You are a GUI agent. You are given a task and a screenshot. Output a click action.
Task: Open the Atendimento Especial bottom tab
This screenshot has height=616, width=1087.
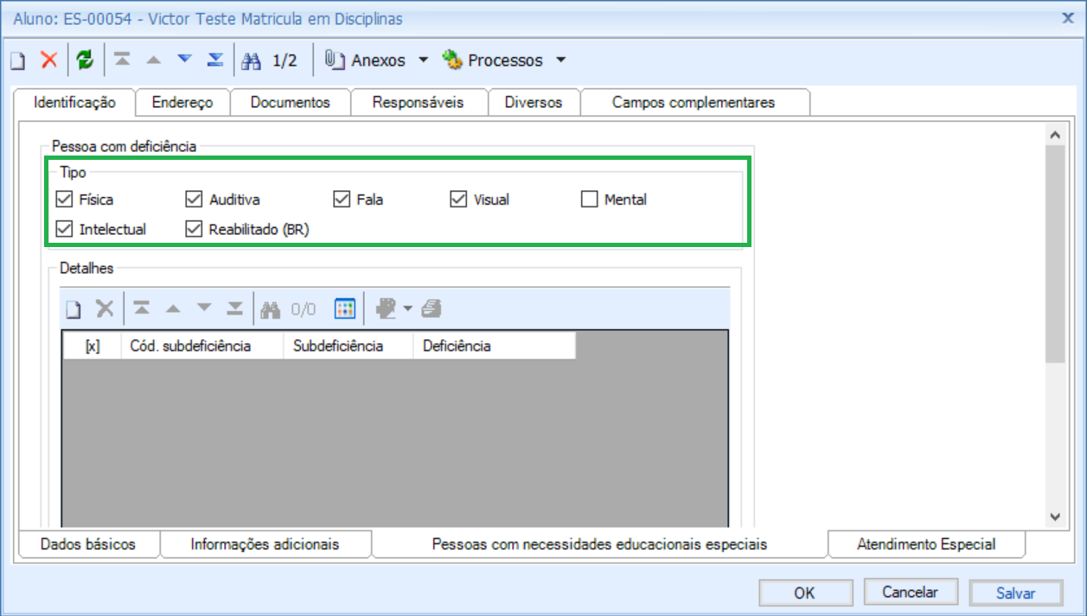pos(926,544)
